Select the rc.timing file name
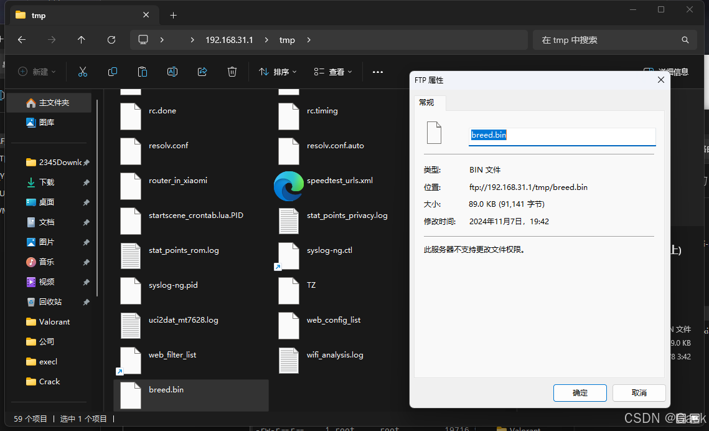The height and width of the screenshot is (431, 709). click(322, 111)
